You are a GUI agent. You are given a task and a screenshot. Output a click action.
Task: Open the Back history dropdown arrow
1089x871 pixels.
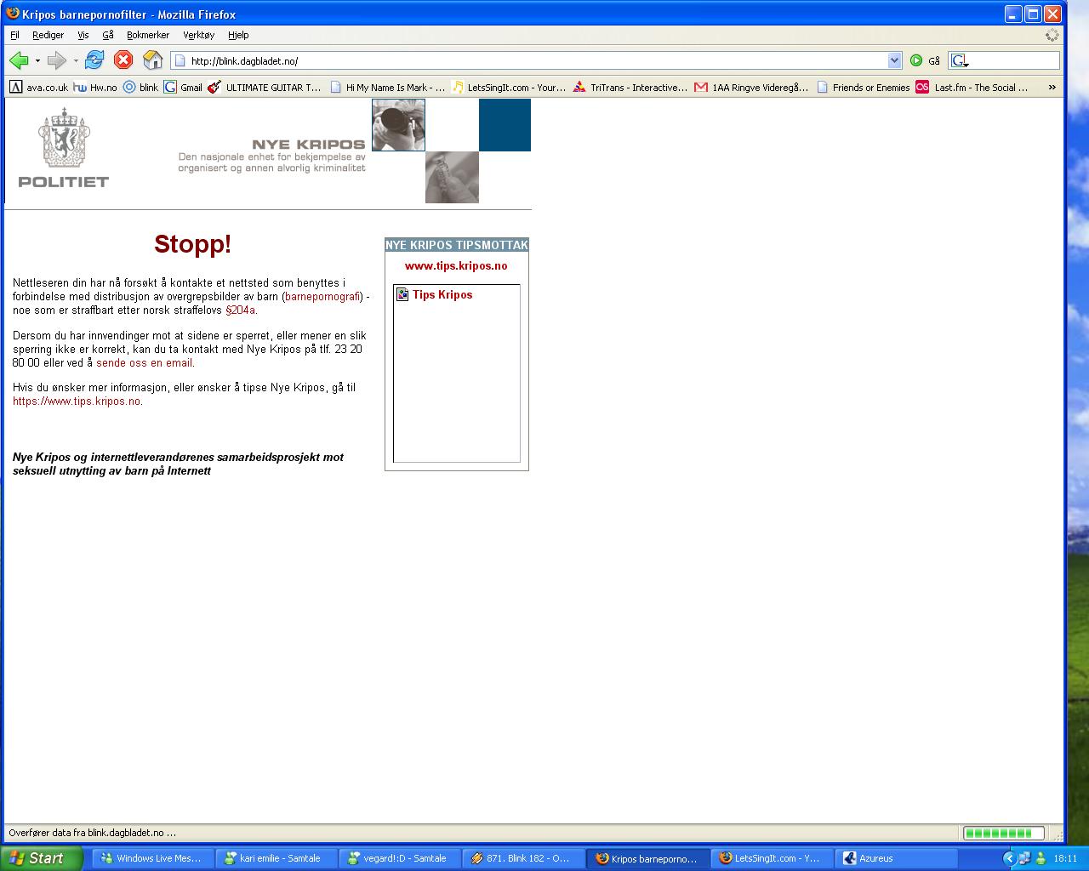pyautogui.click(x=37, y=61)
